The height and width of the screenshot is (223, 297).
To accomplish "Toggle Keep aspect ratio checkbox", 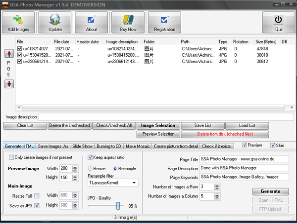I will (x=91, y=157).
